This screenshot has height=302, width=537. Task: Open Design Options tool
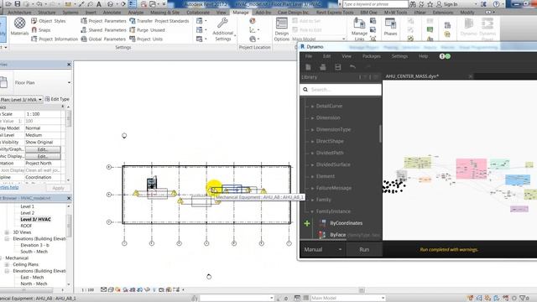tap(282, 30)
